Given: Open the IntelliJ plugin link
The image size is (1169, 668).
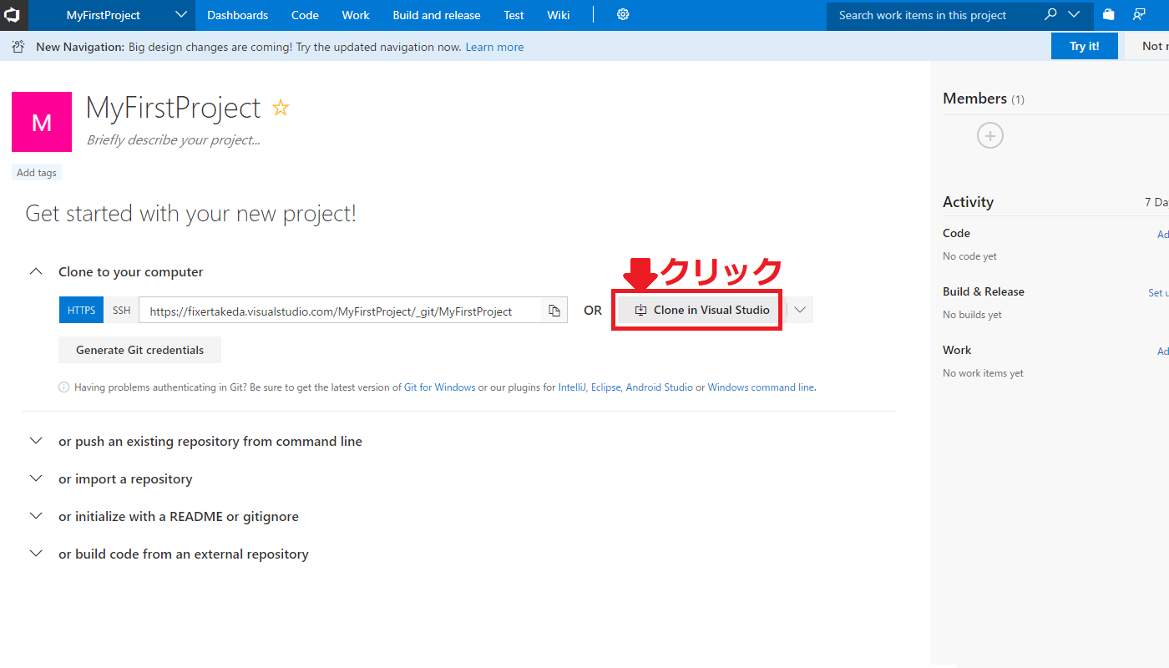Looking at the screenshot, I should pos(572,387).
